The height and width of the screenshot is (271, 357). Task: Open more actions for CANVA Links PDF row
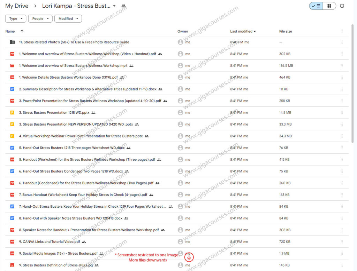coord(342,242)
